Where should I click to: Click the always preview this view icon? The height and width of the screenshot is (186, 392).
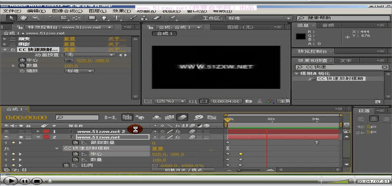coord(148,101)
